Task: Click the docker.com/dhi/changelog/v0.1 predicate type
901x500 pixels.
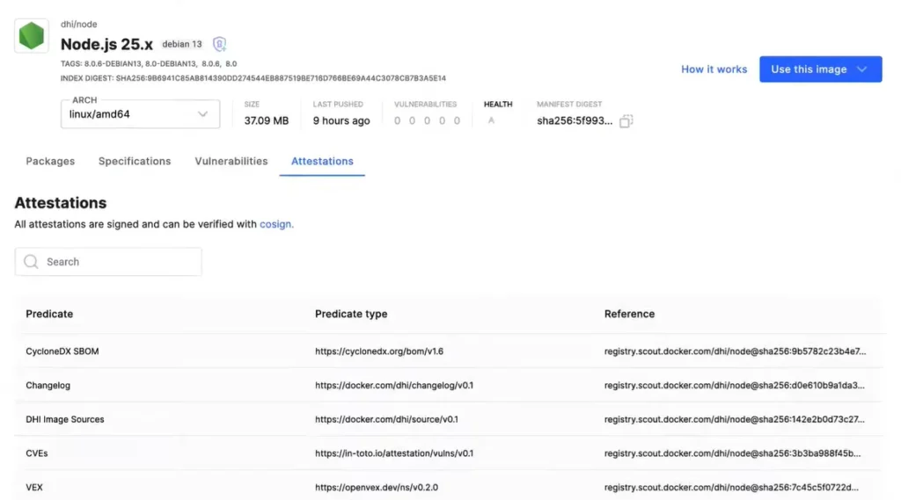Action: pos(394,385)
